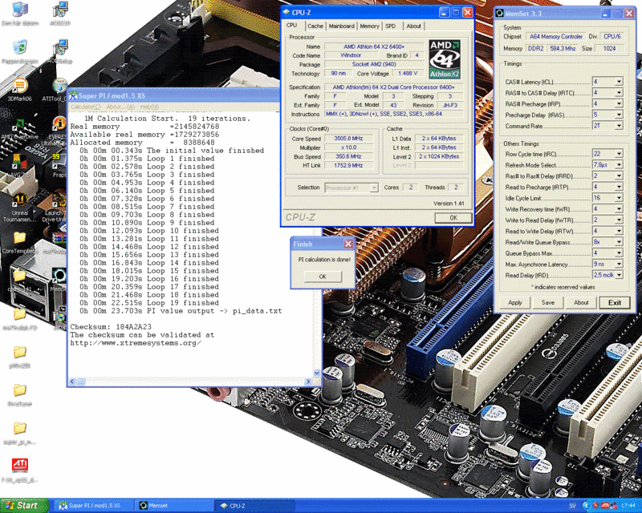The height and width of the screenshot is (513, 642).
Task: Run the AODSetup installer icon
Action: click(61, 47)
